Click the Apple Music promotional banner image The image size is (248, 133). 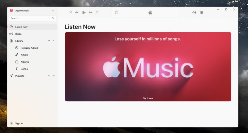tap(148, 66)
